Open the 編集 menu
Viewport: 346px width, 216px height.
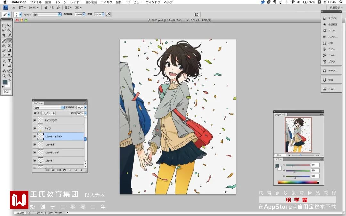[48, 2]
